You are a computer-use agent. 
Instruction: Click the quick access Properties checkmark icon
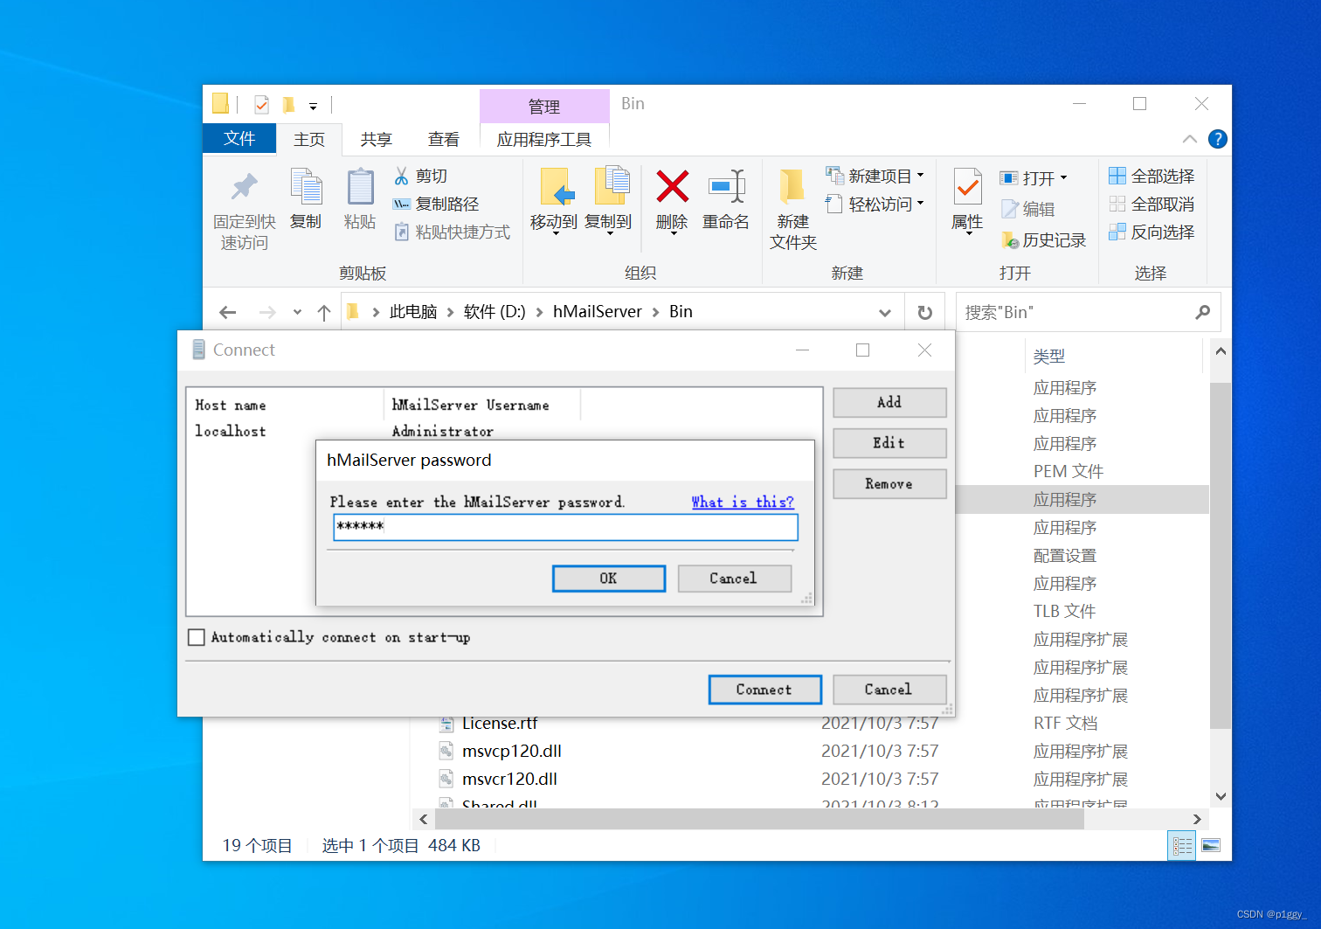pos(261,105)
